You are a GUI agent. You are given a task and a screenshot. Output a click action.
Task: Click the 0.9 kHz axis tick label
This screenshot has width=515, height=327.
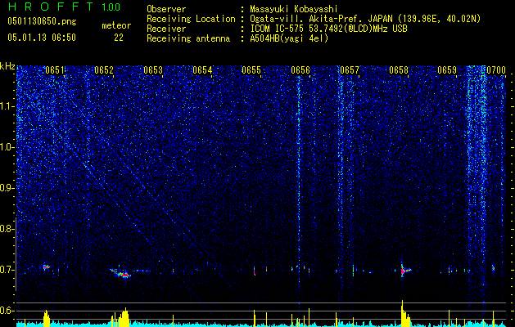pyautogui.click(x=7, y=188)
